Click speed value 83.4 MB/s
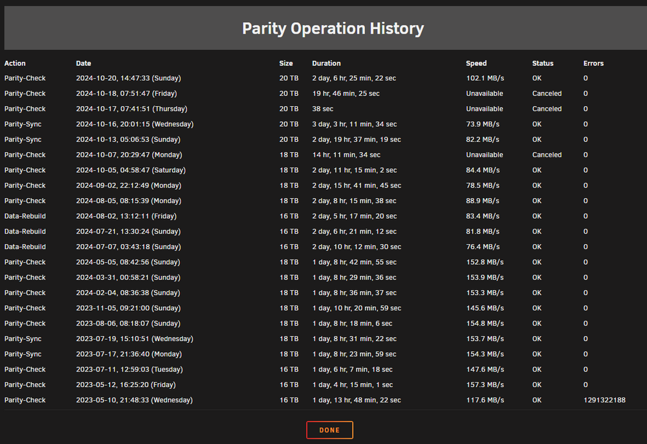Viewport: 647px width, 444px height. 483,216
